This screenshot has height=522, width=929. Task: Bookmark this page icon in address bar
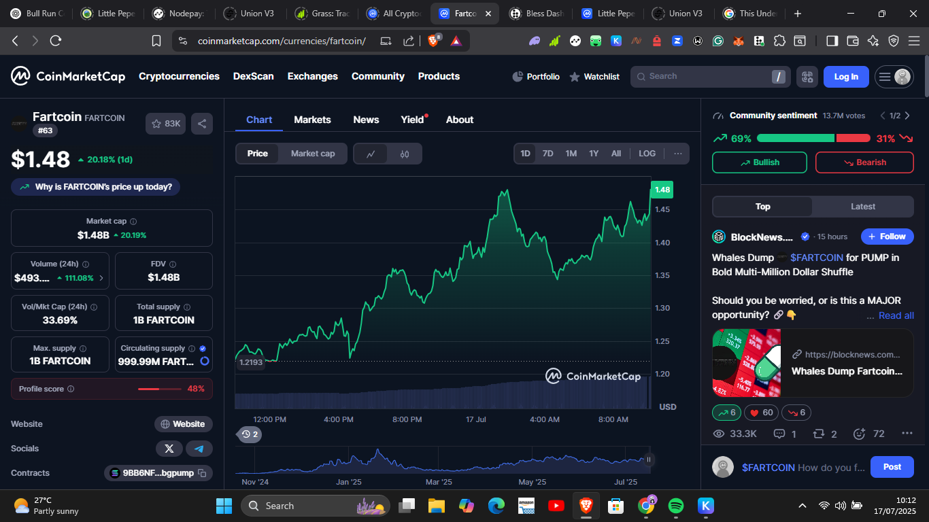pyautogui.click(x=156, y=41)
